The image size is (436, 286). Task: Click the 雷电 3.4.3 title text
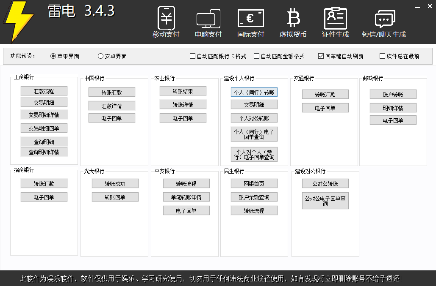click(x=81, y=11)
